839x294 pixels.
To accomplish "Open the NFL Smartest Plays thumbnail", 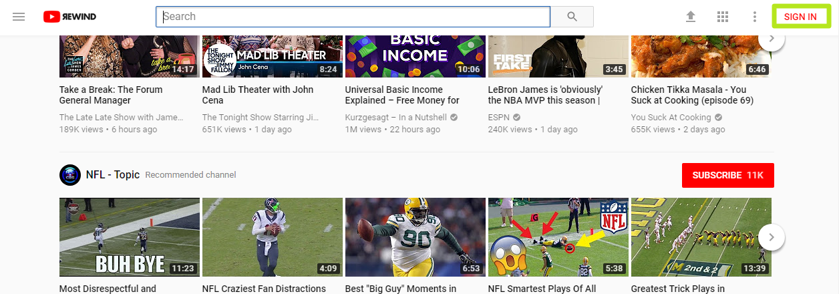I will click(x=558, y=237).
